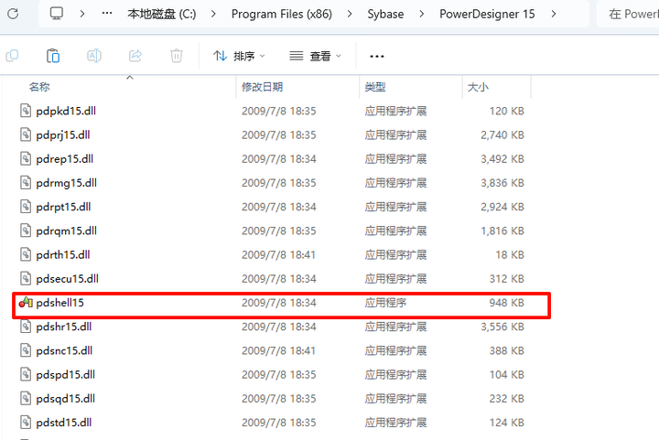Select the pdrpt15.dll file icon
This screenshot has width=659, height=440.
26,207
